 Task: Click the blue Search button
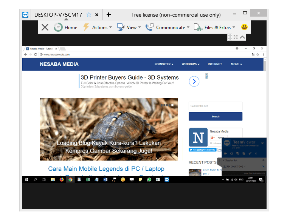216,117
